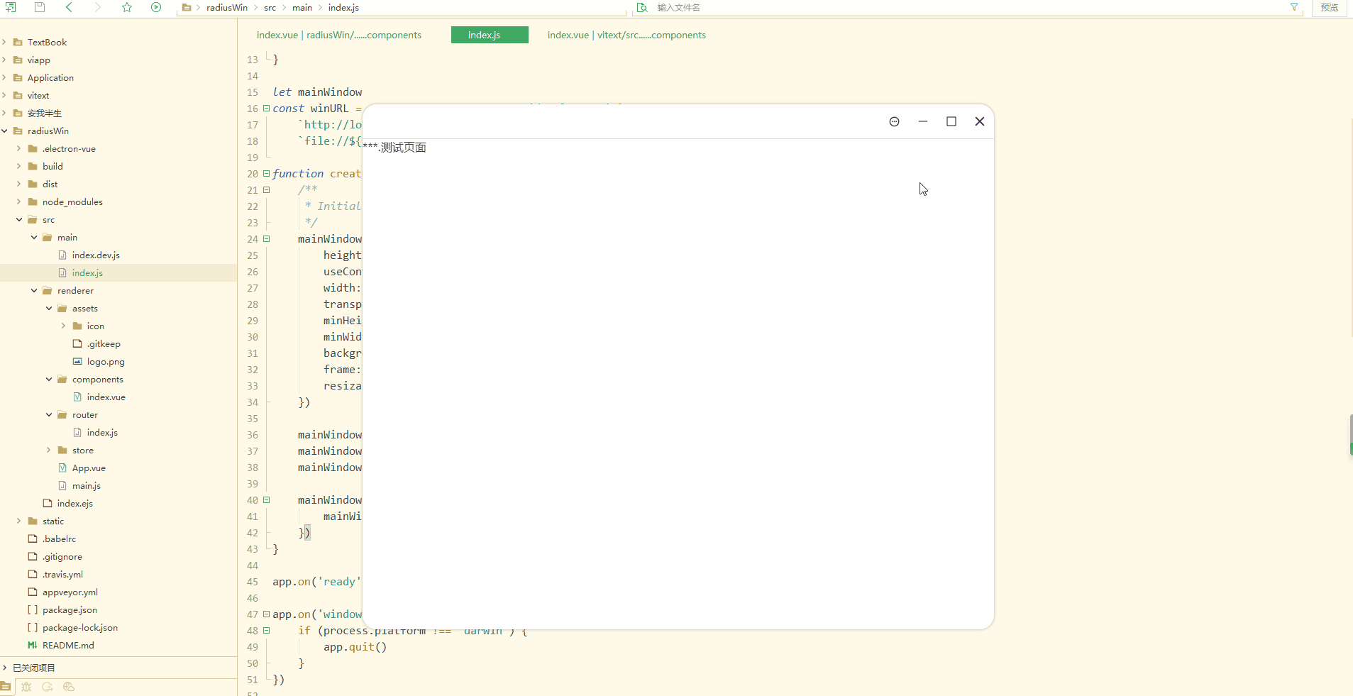Expand the 已关闭项目 section
Viewport: 1353px width, 696px height.
pos(6,667)
